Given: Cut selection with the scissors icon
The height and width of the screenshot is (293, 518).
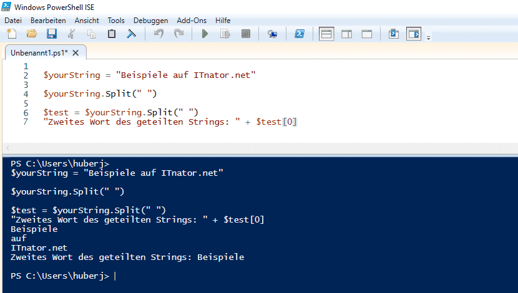Looking at the screenshot, I should (x=71, y=34).
